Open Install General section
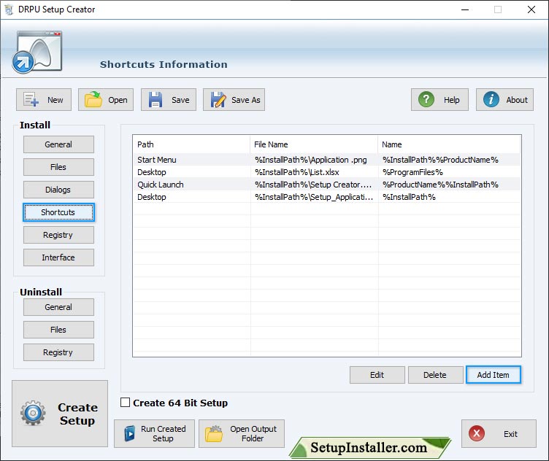The height and width of the screenshot is (461, 549). [x=58, y=144]
